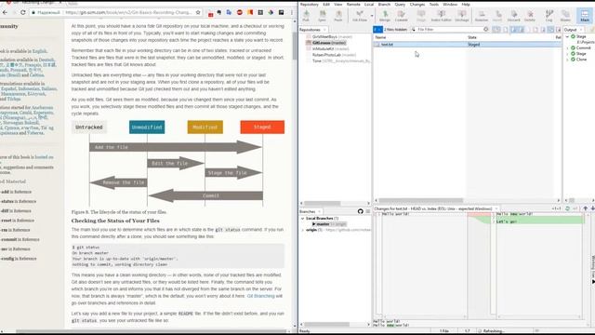595x335 pixels.
Task: Click the file filter settings gear icon
Action: 485,29
